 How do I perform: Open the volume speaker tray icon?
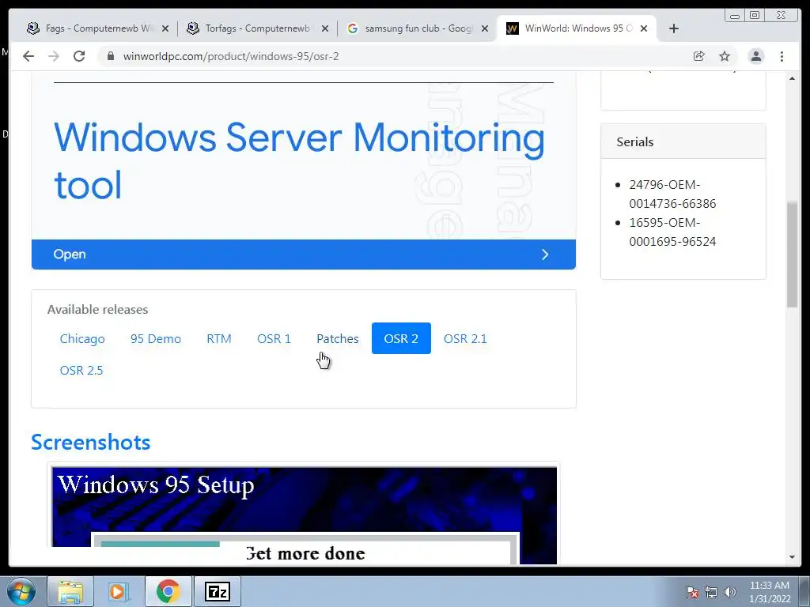point(730,592)
